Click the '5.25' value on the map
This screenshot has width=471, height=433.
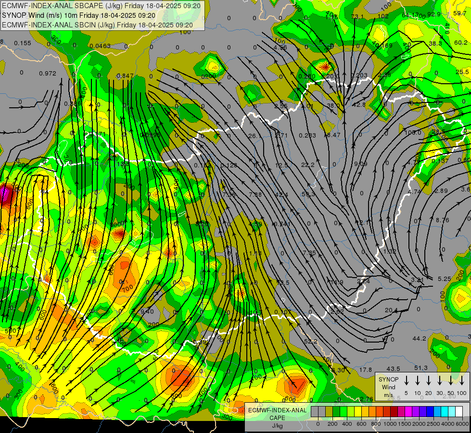pyautogui.click(x=444, y=279)
